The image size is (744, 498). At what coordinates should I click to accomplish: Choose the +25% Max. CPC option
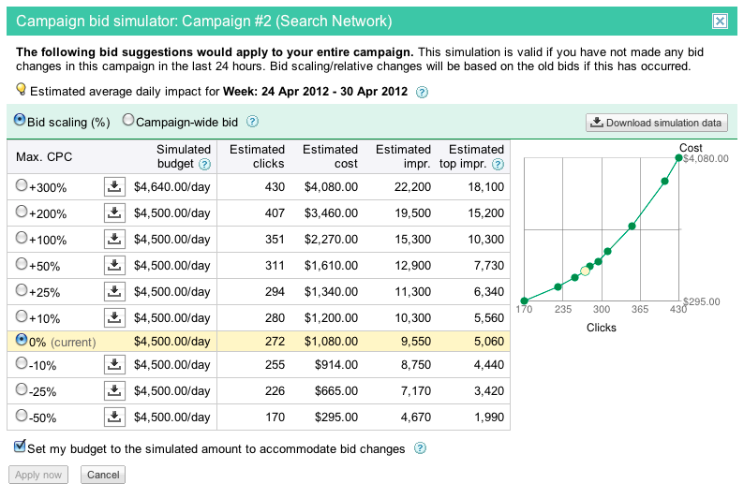pos(22,290)
